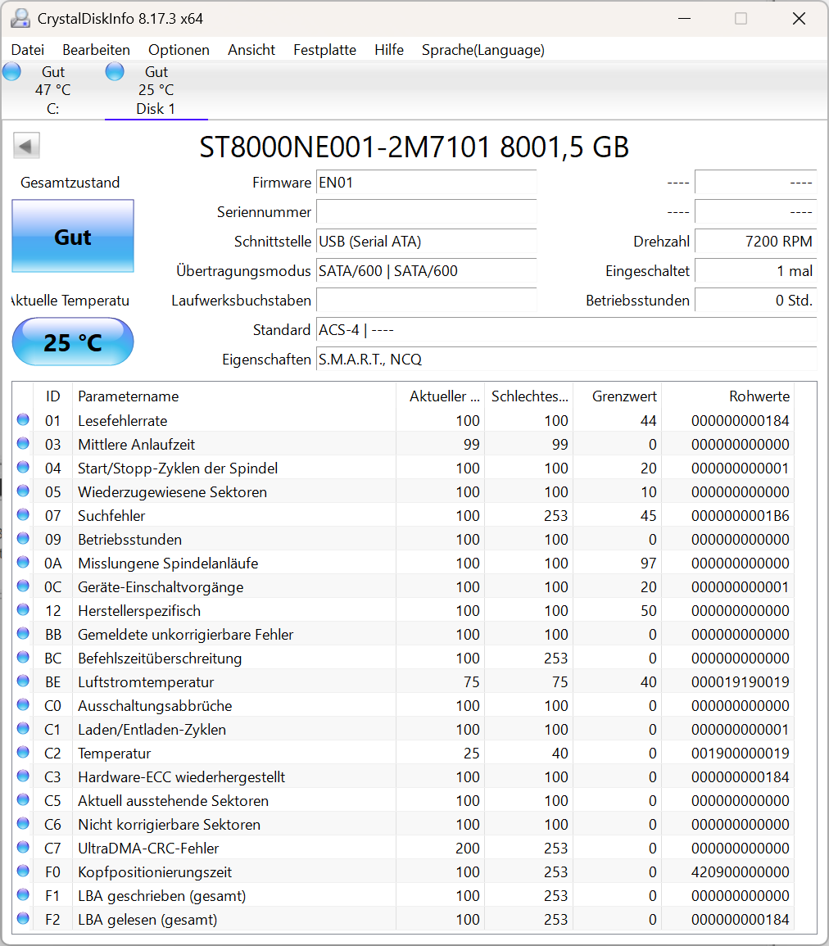Viewport: 829px width, 946px height.
Task: Click raw value 000019190019 for Luftstromtemperatur
Action: click(741, 682)
